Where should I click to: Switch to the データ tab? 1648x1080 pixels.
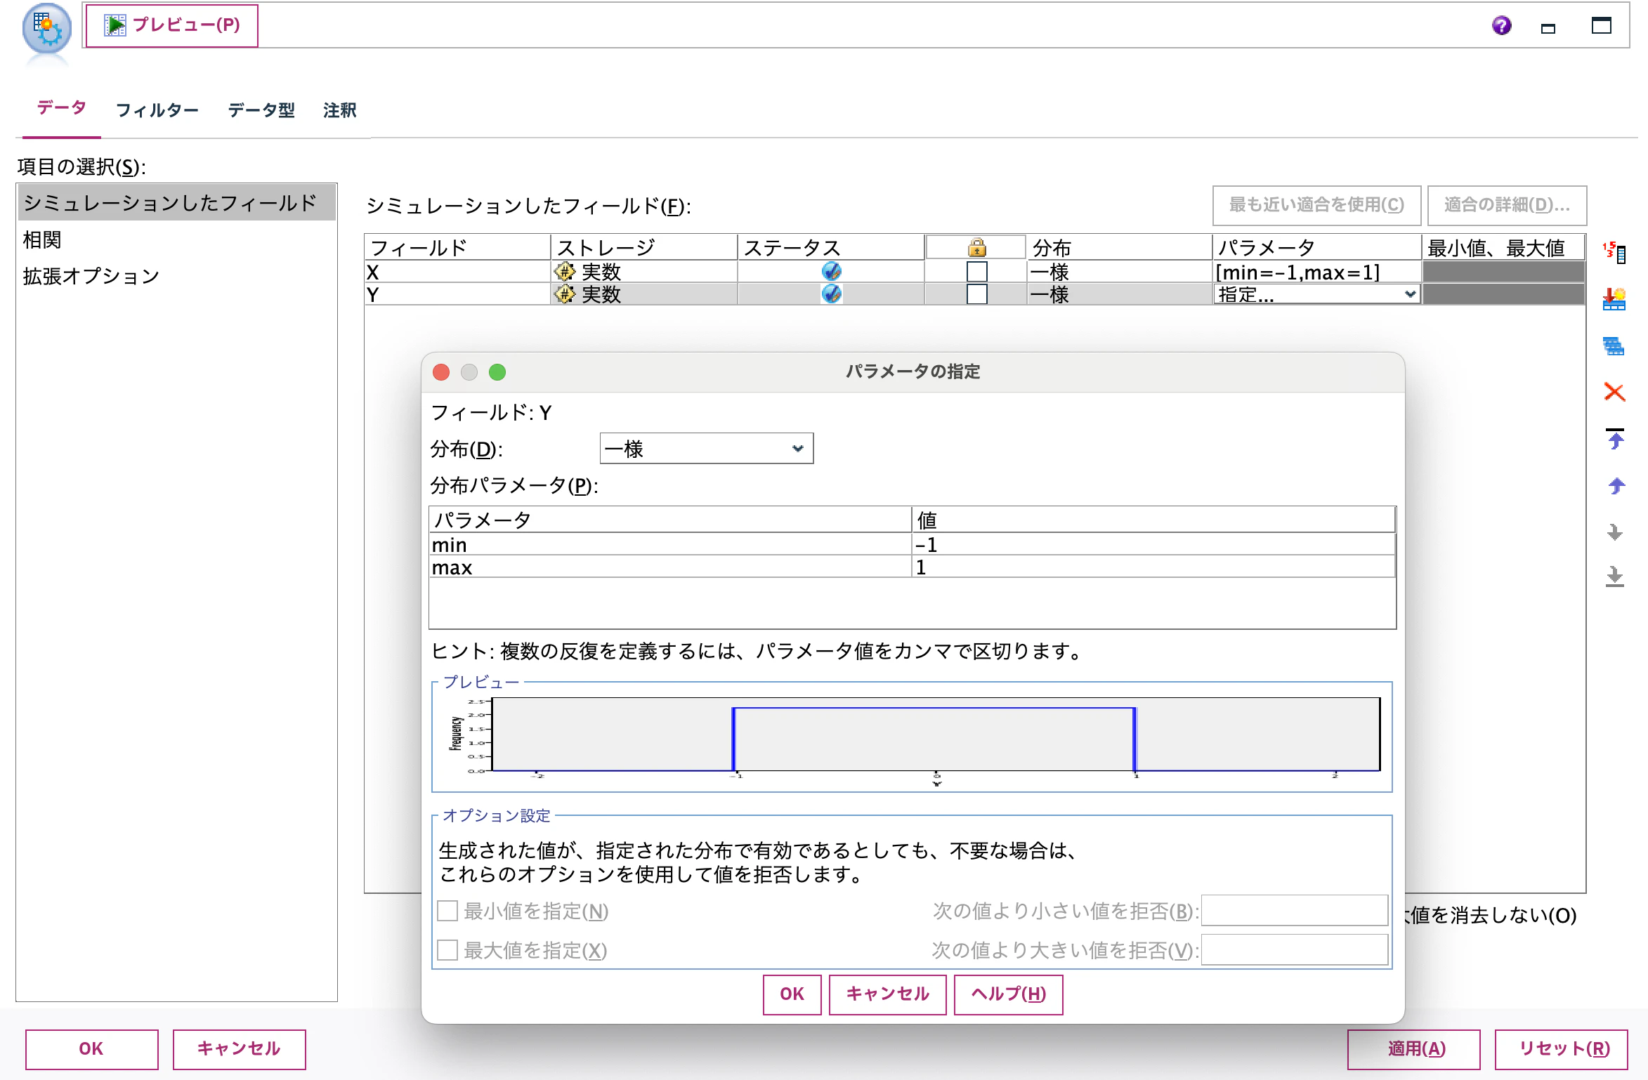point(62,108)
